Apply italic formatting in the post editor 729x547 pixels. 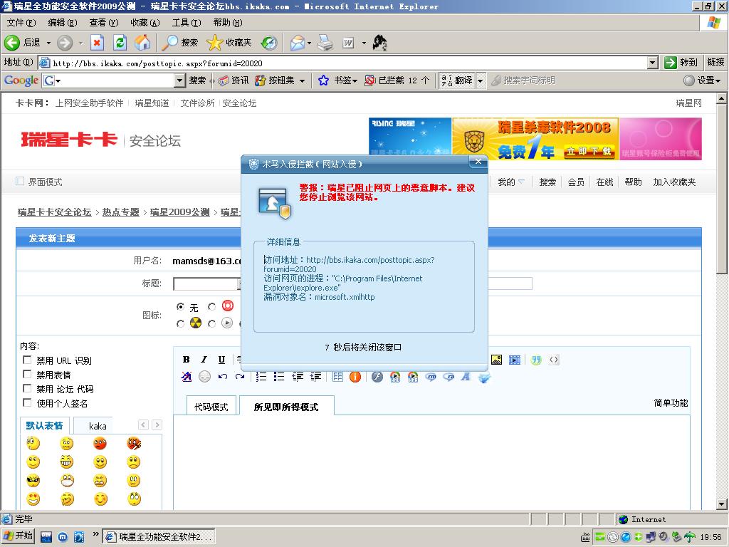coord(204,360)
